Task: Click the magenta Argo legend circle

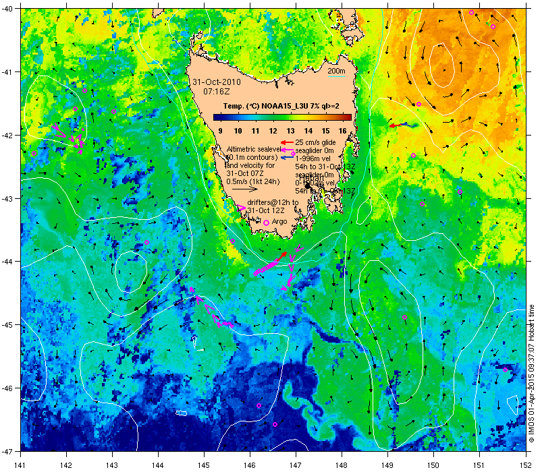Action: click(266, 223)
